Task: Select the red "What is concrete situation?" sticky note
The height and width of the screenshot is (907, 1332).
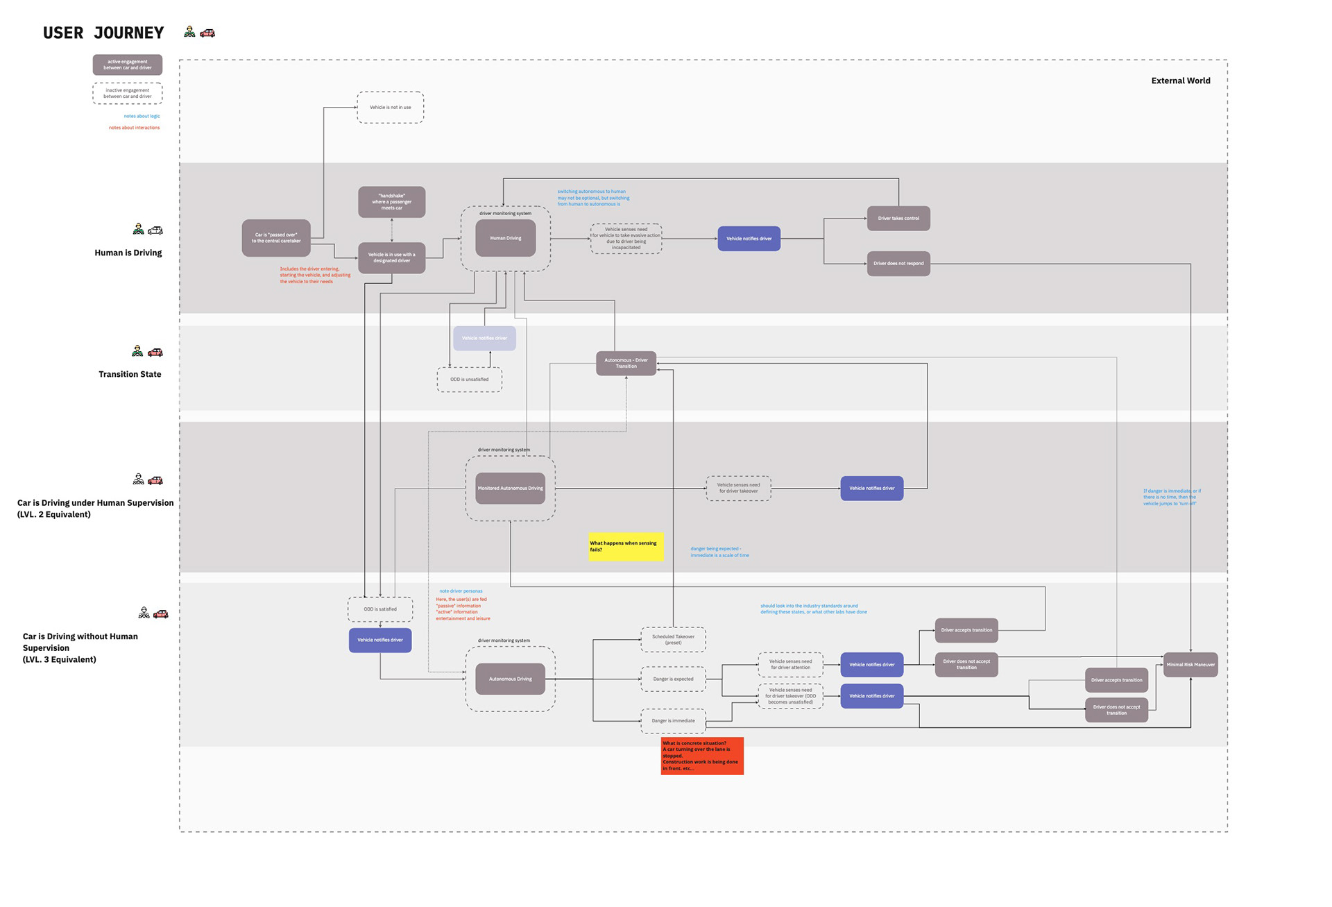Action: tap(702, 756)
